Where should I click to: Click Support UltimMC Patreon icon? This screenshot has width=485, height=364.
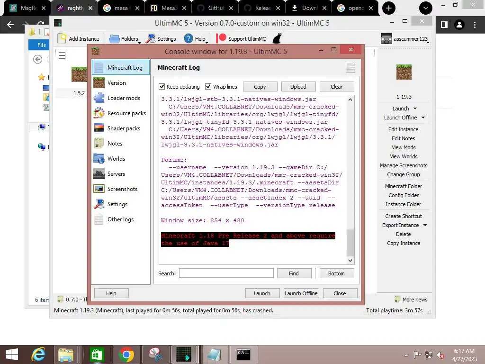[x=221, y=38]
